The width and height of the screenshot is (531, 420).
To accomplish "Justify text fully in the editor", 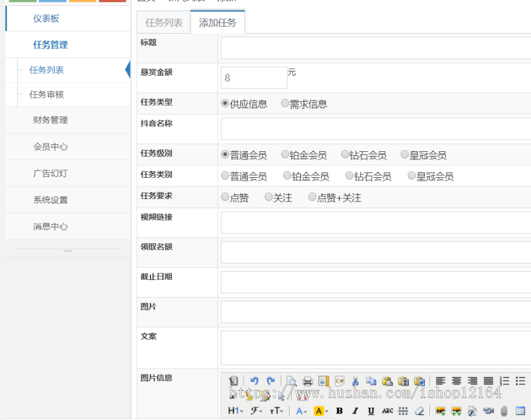I will pyautogui.click(x=489, y=381).
